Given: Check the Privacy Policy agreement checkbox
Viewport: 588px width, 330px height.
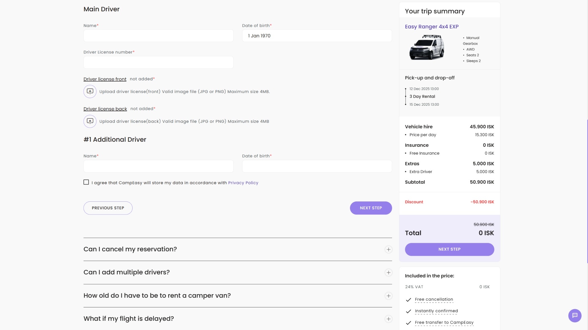Looking at the screenshot, I should click(86, 182).
